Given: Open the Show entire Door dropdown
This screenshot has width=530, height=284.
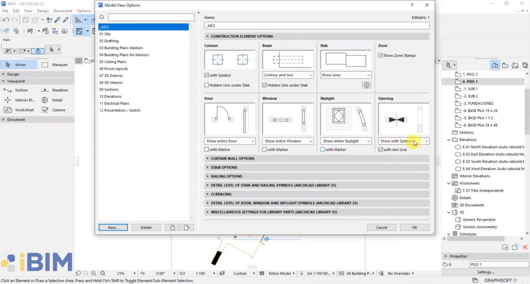Looking at the screenshot, I should tap(229, 141).
